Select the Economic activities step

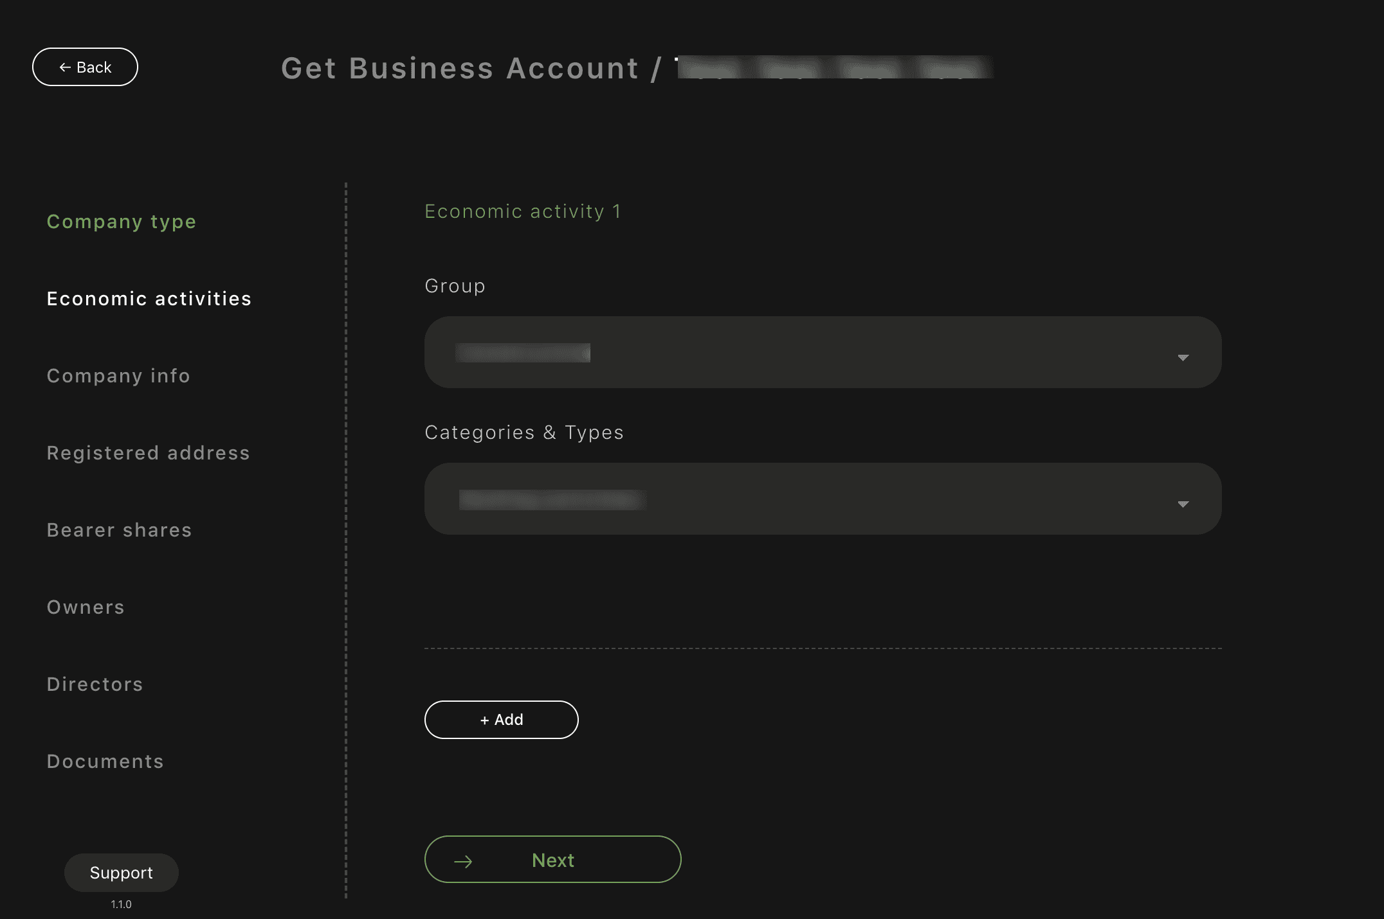point(149,299)
